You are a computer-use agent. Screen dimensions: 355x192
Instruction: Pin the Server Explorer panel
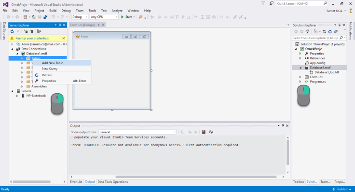click(60, 25)
